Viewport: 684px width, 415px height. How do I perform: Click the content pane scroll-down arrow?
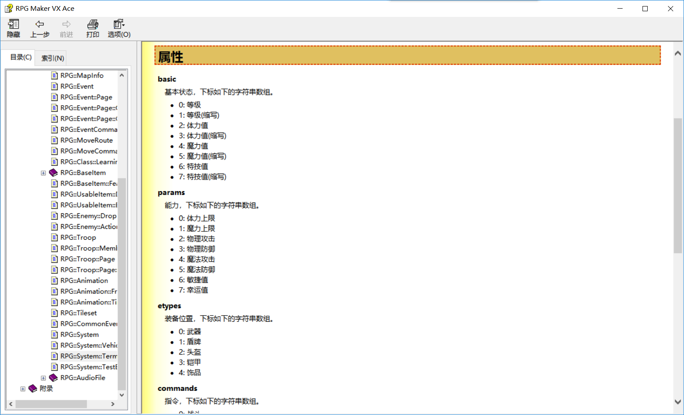[x=678, y=402]
